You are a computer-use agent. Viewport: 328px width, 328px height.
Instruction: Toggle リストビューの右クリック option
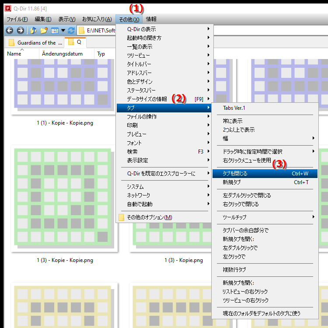pos(265,291)
